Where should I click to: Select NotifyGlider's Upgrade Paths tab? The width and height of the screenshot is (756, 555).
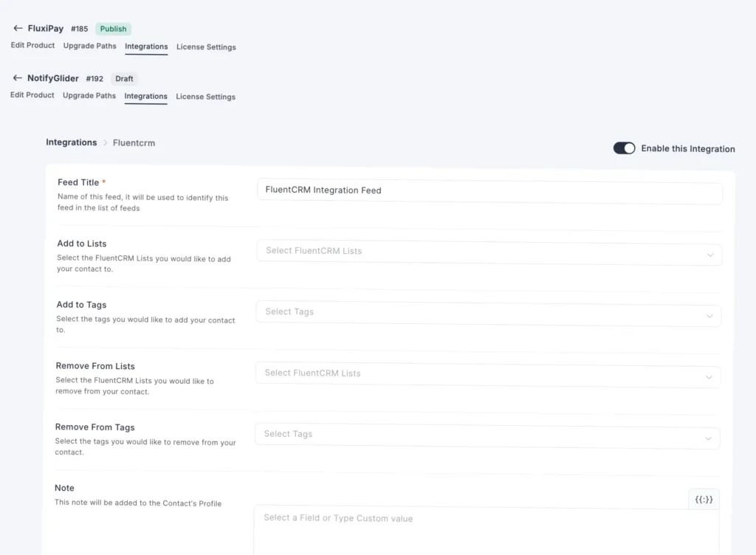coord(89,96)
